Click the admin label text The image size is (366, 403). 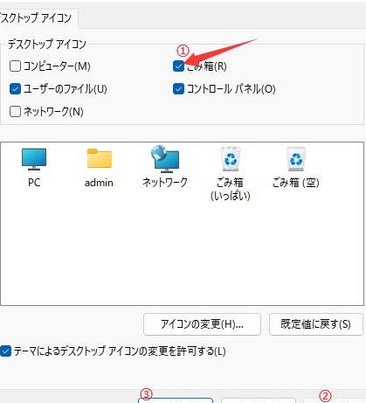99,183
